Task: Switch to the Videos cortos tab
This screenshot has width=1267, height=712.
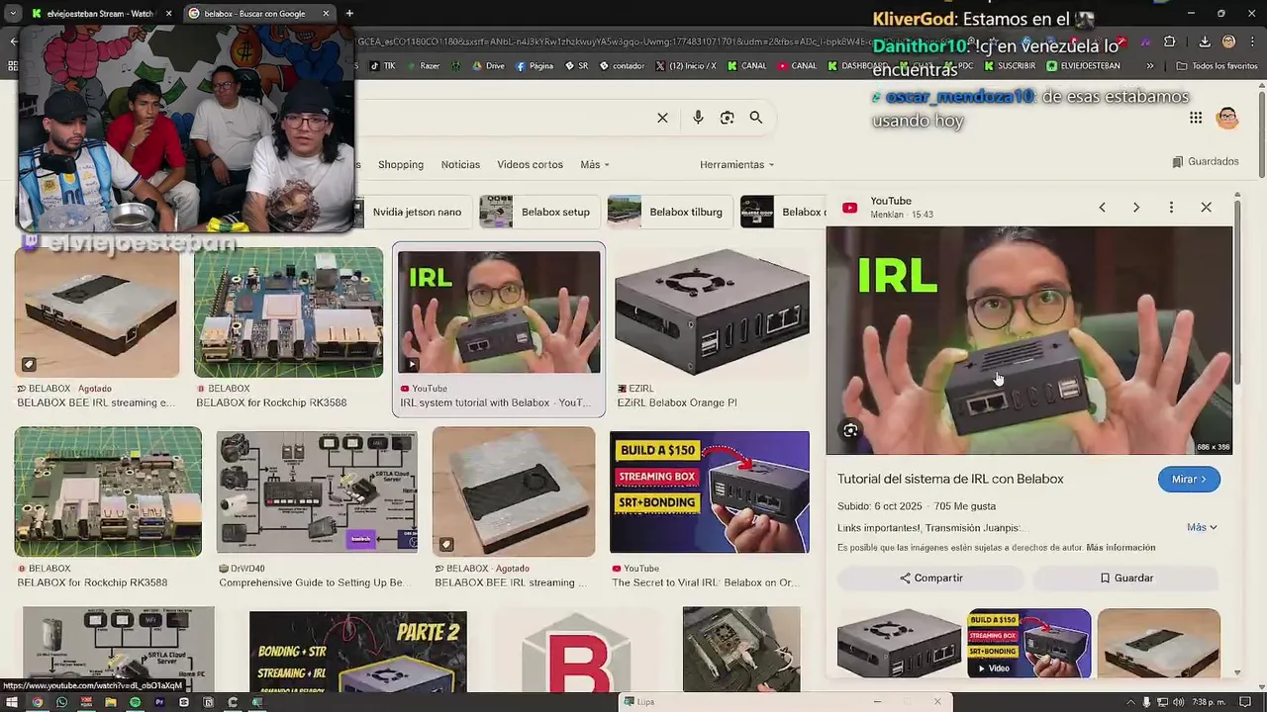Action: 530,164
